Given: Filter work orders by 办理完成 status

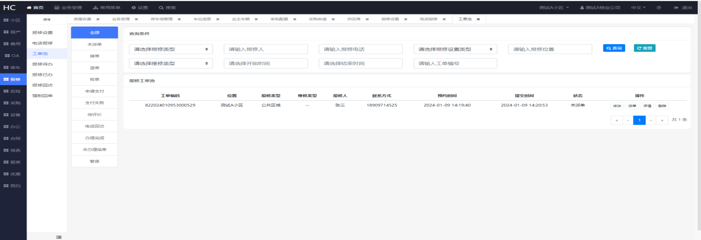Looking at the screenshot, I should (x=95, y=138).
